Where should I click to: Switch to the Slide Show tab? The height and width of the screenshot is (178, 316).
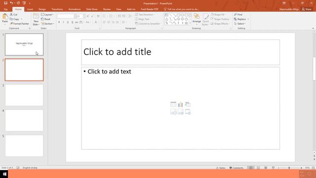click(92, 9)
